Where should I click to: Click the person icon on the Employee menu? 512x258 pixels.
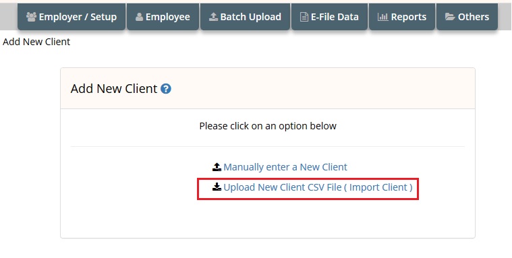coord(139,17)
